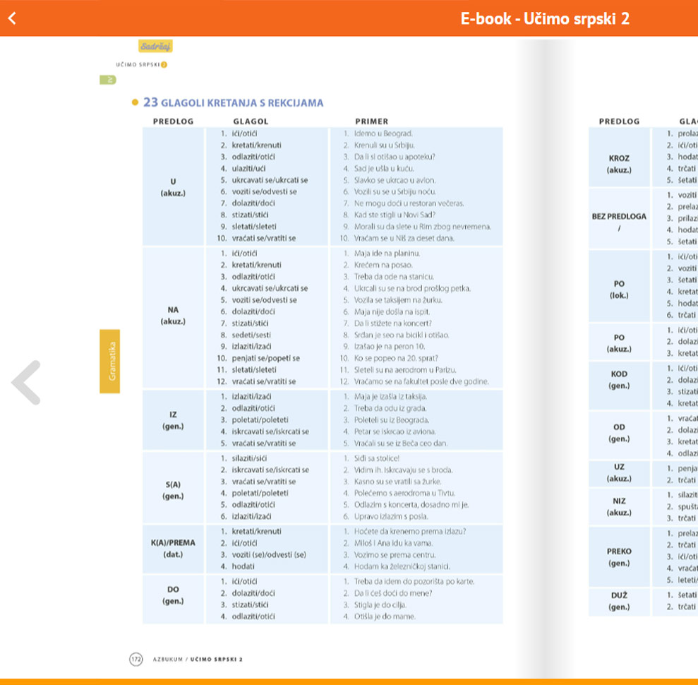Viewport: 698px width, 685px height.
Task: Click the yellow bullet before heading 23
Action: (135, 103)
